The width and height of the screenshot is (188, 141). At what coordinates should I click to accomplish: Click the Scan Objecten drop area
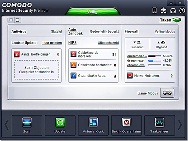(x=36, y=70)
